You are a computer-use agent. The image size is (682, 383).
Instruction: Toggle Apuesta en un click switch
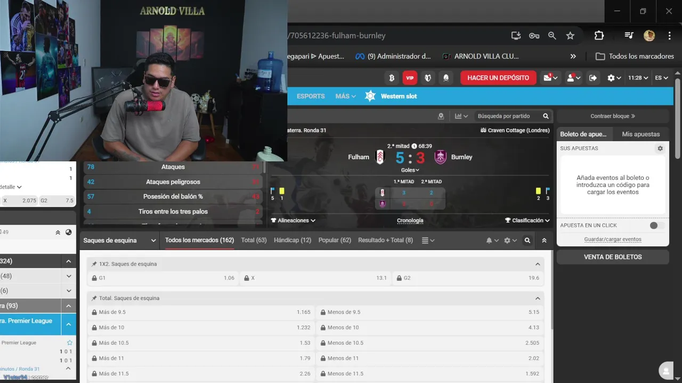(x=656, y=226)
